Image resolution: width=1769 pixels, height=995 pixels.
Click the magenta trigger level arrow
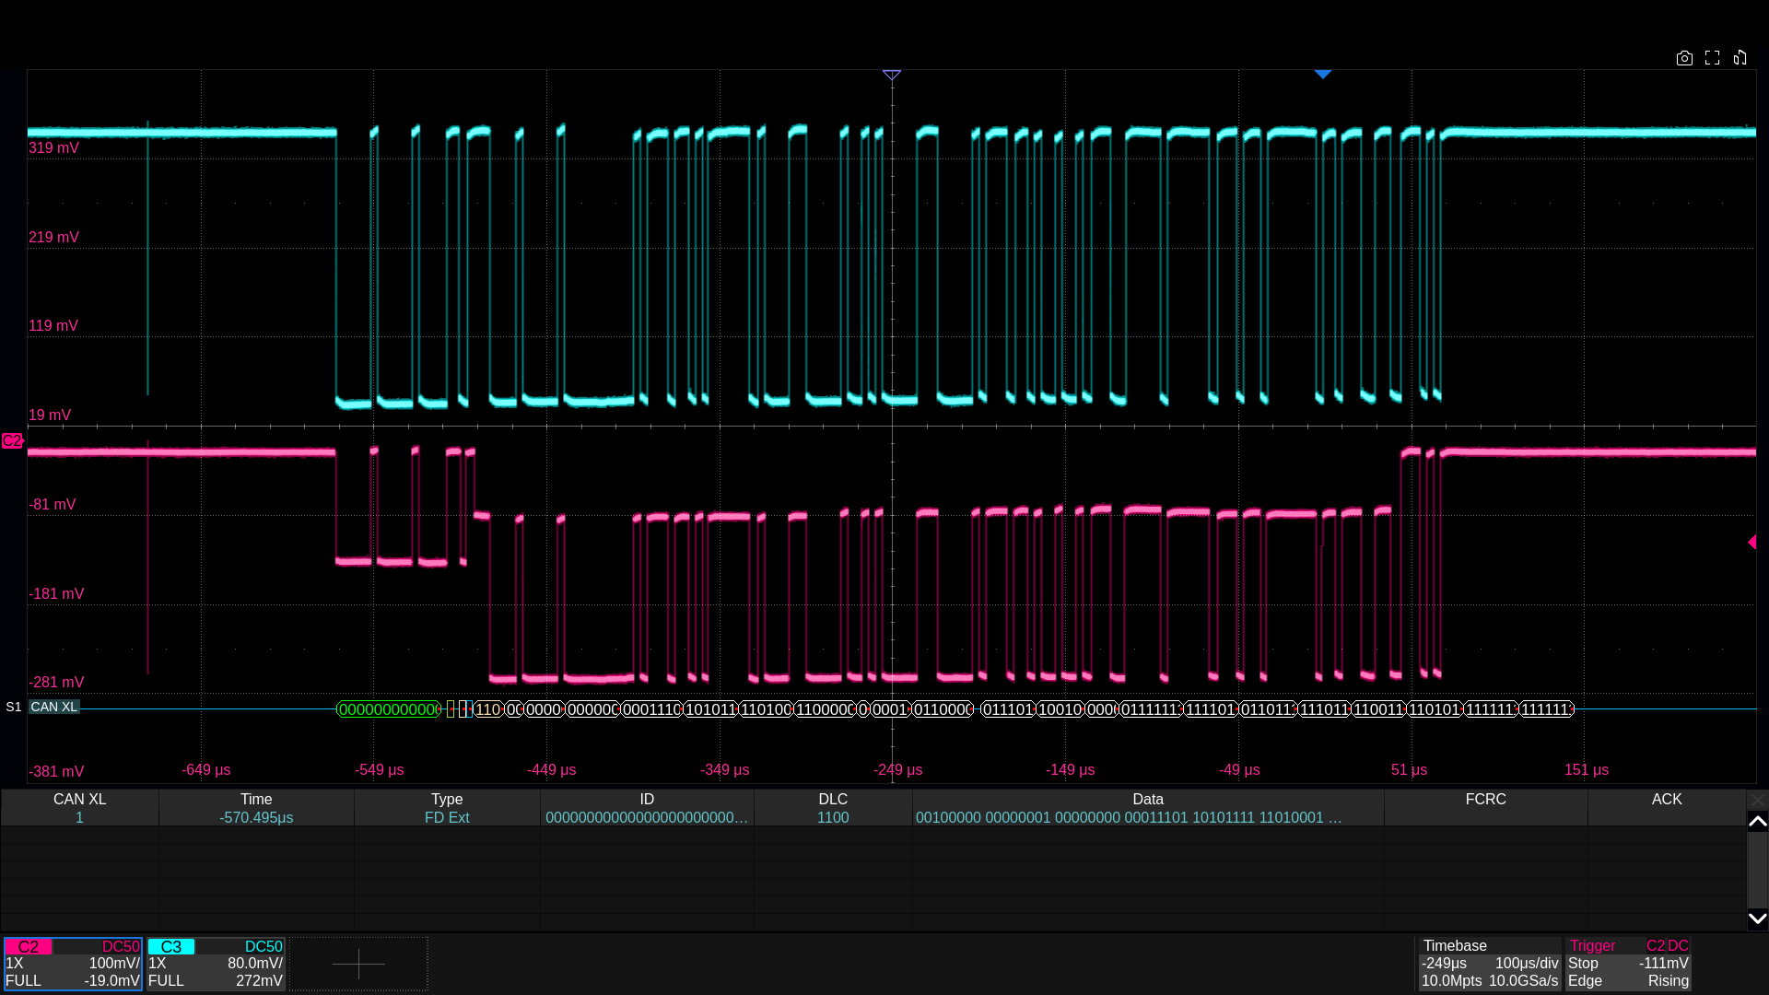coord(1751,543)
